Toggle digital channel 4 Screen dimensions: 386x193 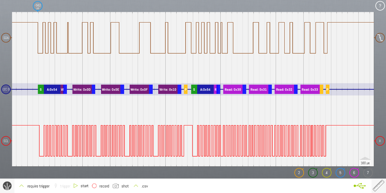click(326, 173)
